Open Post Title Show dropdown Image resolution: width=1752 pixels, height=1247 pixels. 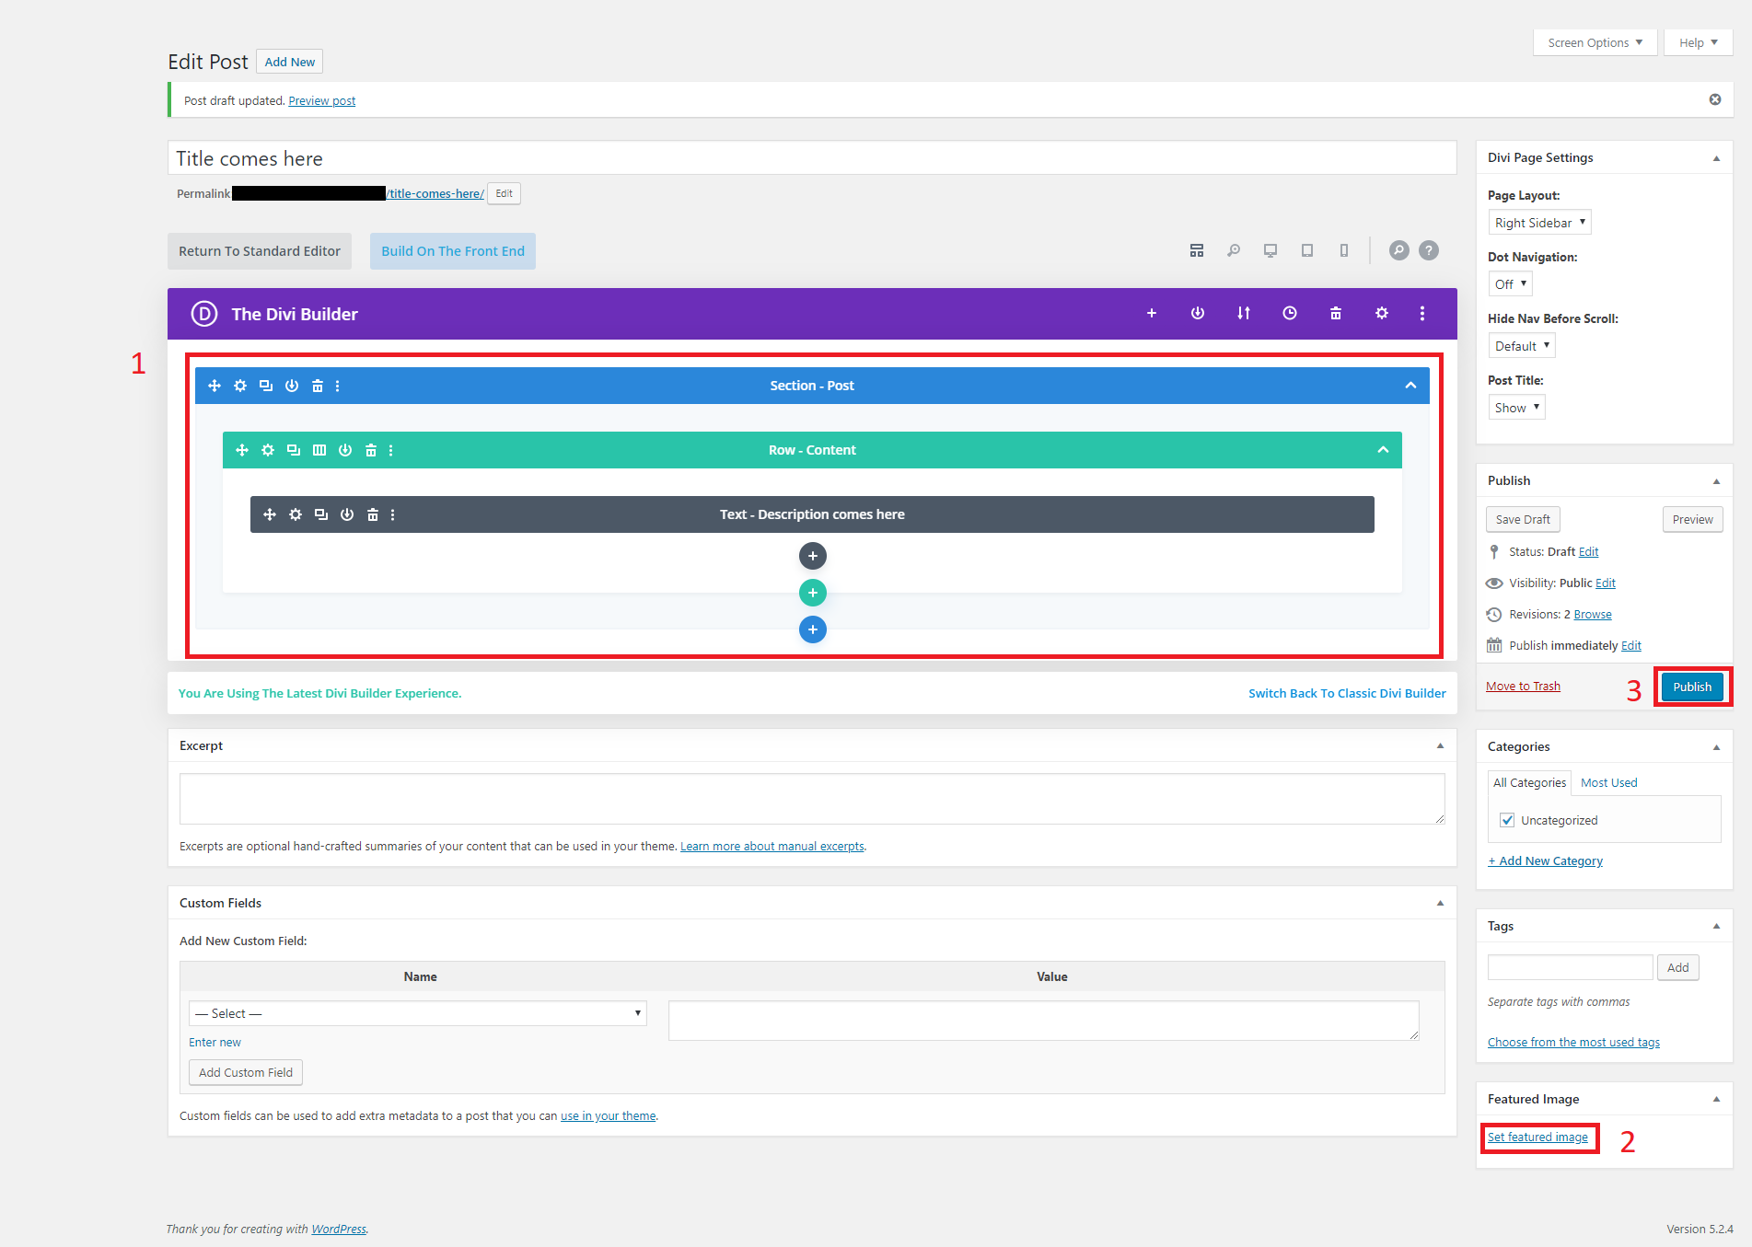pyautogui.click(x=1517, y=408)
